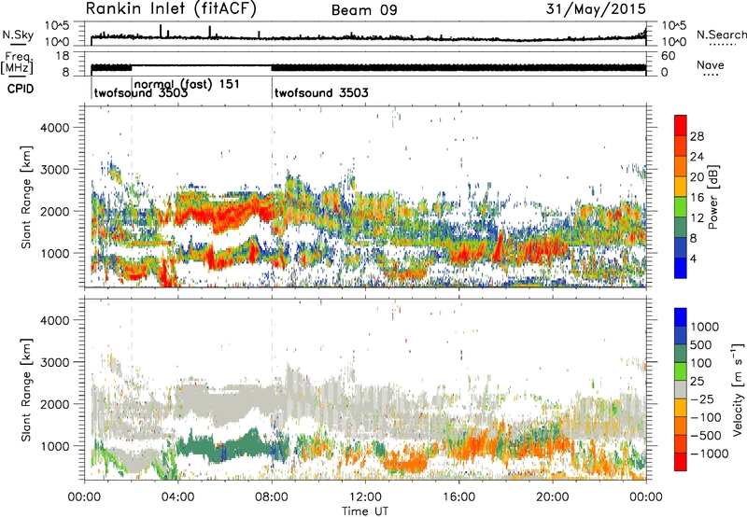
Task: Click the '16:00' time tick label
Action: pos(458,497)
